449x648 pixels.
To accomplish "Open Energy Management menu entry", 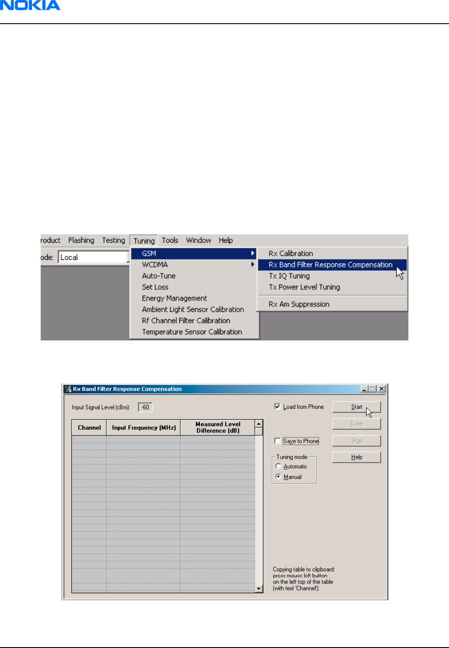I will (194, 298).
